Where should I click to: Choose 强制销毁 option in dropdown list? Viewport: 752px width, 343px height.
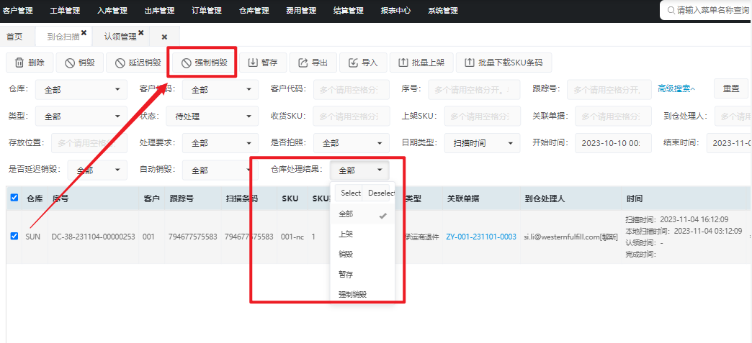pos(362,294)
